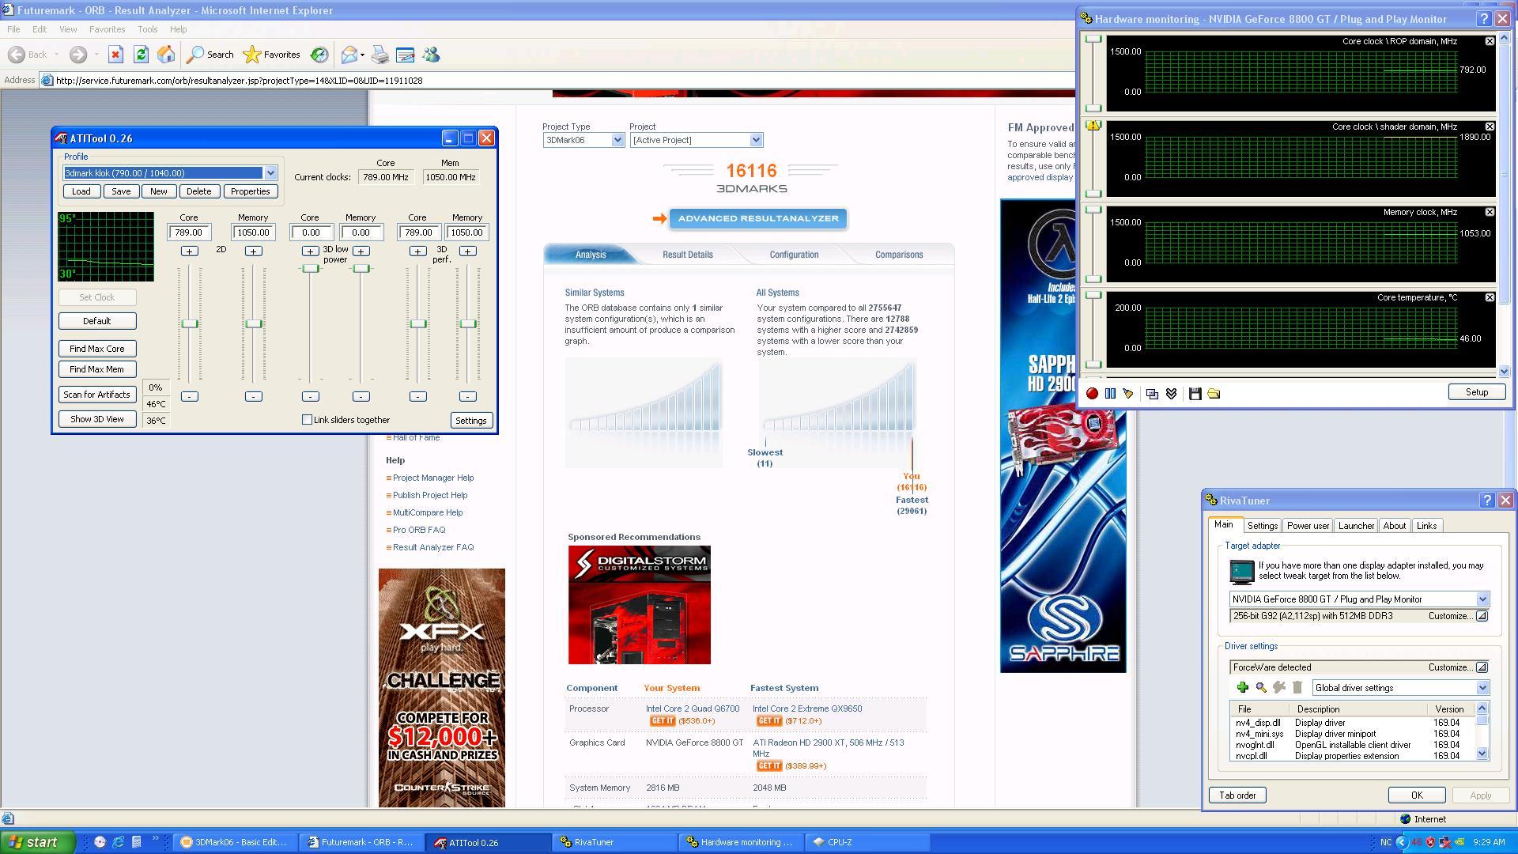Screen dimensions: 1518x854
Task: Open the Back button history dropdown arrow
Action: [56, 55]
